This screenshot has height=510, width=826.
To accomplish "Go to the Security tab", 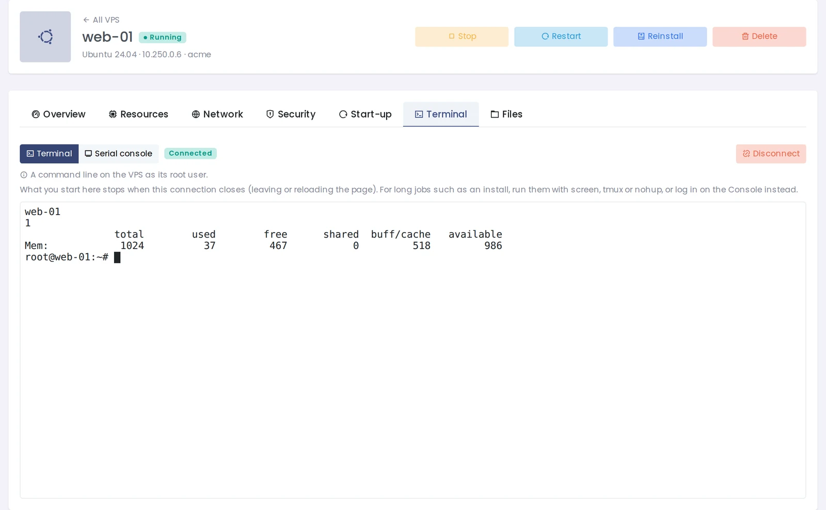I will tap(291, 114).
